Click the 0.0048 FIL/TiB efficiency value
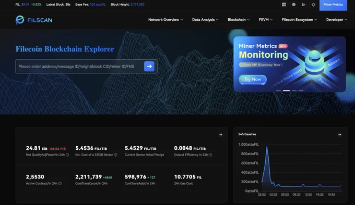 [190, 148]
